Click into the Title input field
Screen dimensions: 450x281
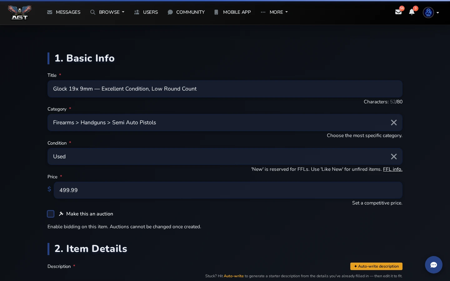point(225,89)
